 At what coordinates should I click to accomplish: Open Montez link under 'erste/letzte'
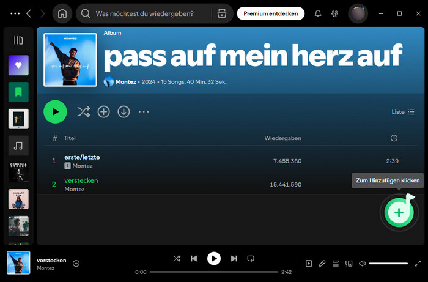coord(83,166)
